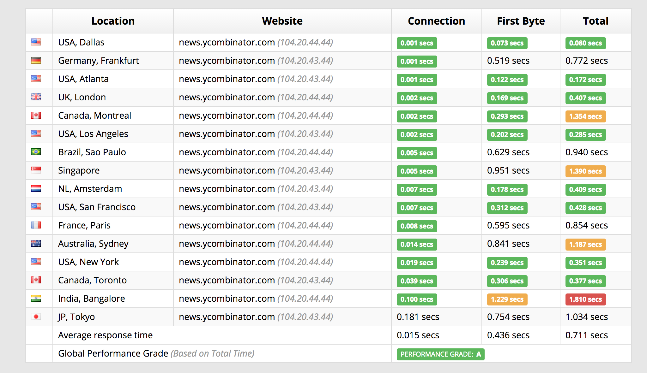Viewport: 647px width, 373px height.
Task: Click the orange 1.354 secs Montreal badge
Action: click(x=585, y=116)
